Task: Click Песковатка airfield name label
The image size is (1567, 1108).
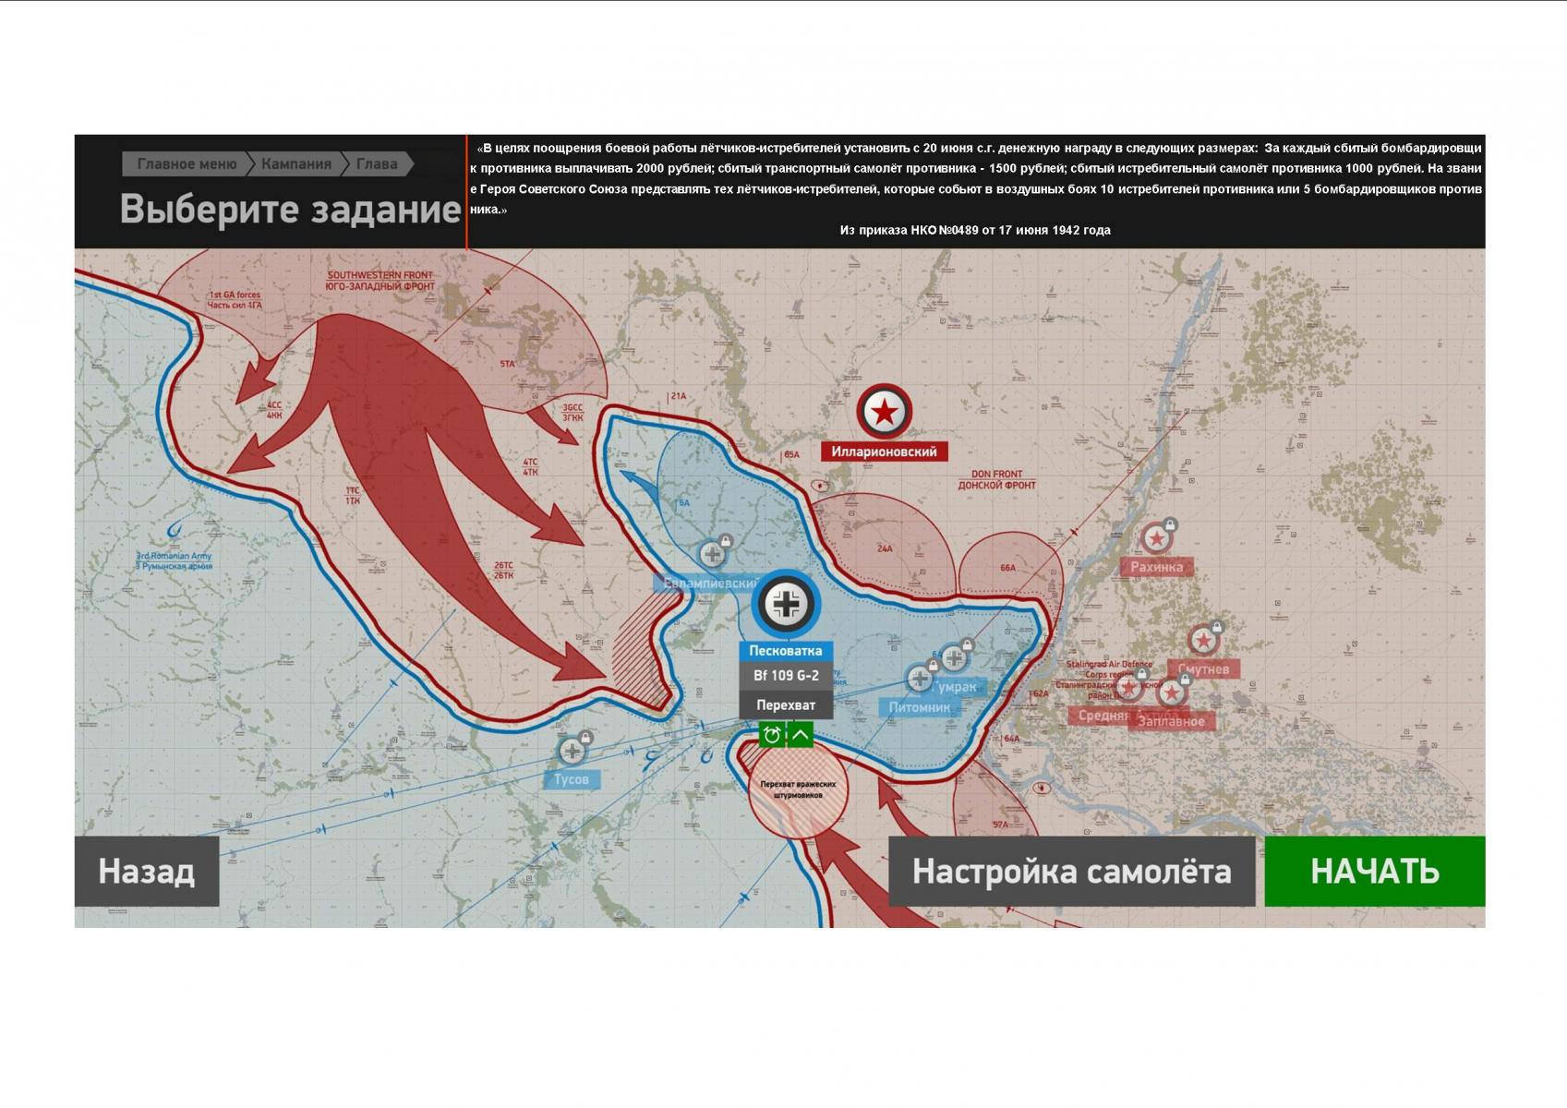Action: 786,651
